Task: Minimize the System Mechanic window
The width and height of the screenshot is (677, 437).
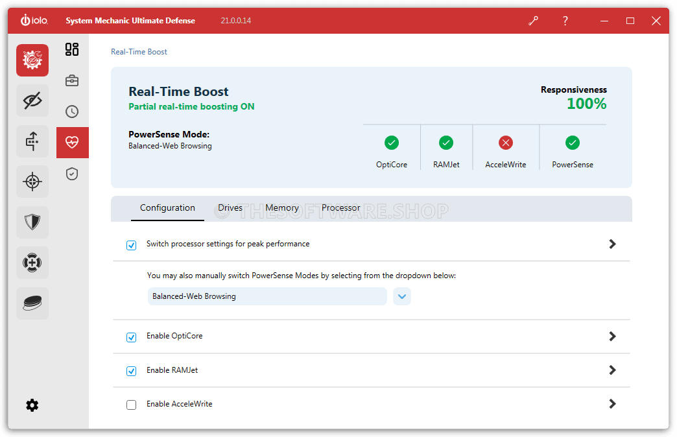Action: click(x=604, y=21)
